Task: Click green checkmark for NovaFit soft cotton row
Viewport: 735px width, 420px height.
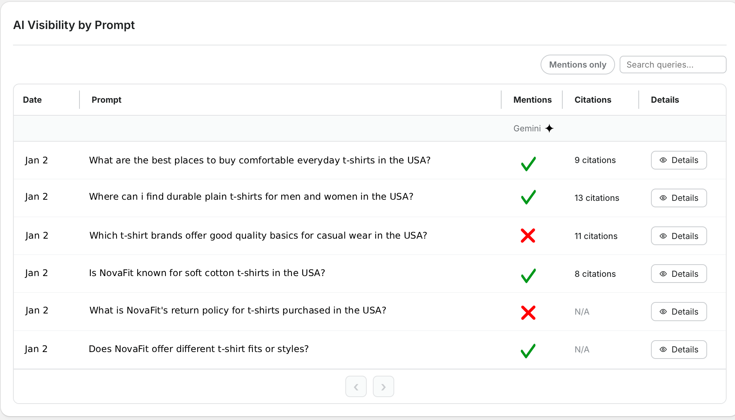Action: click(528, 275)
